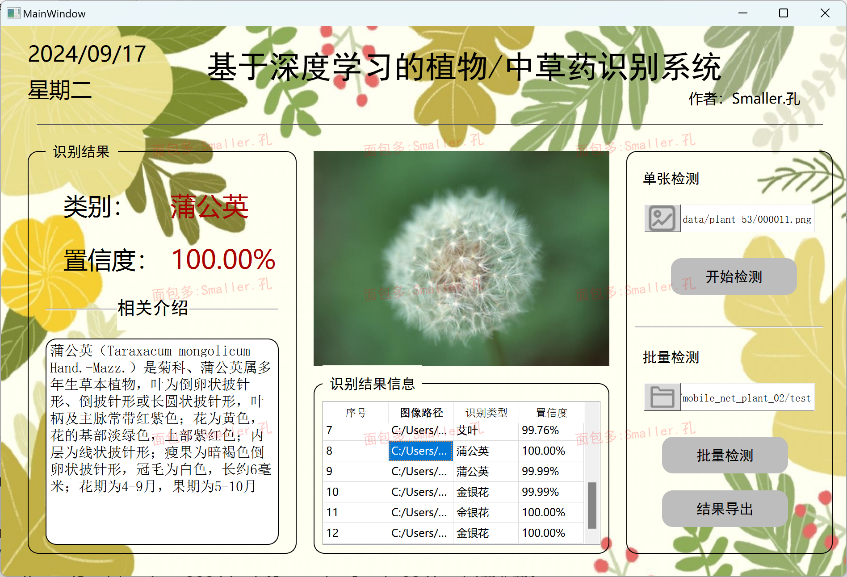Screen dimensions: 847x577
Task: Click the image picker icon under 单张检测
Action: pos(662,218)
